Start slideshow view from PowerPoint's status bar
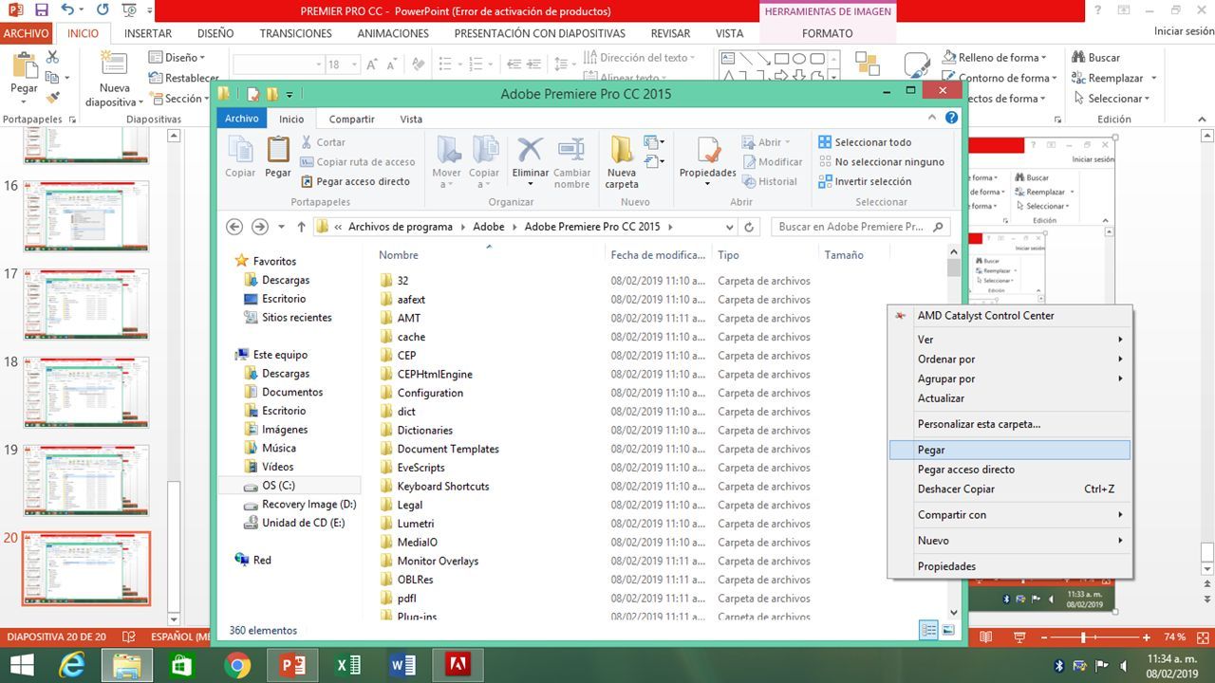This screenshot has height=683, width=1215. pyautogui.click(x=1020, y=637)
